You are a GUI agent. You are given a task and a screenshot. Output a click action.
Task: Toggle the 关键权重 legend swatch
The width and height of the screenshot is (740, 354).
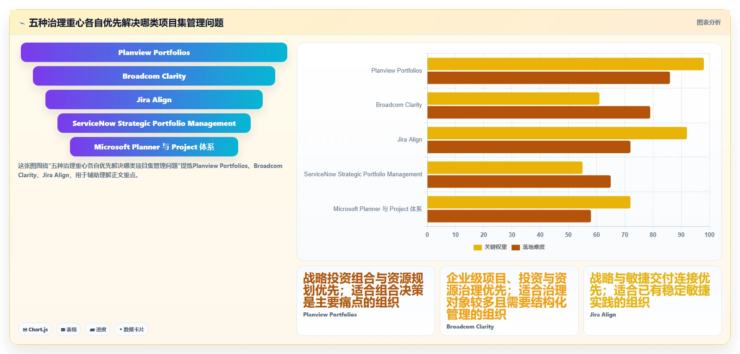(478, 248)
